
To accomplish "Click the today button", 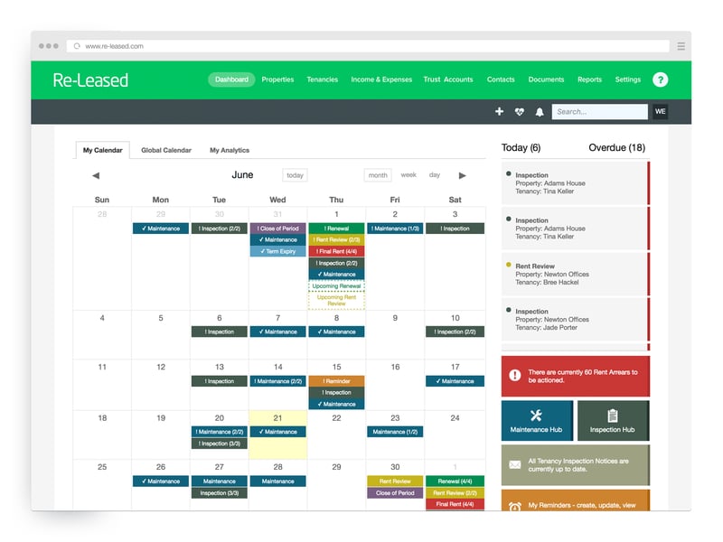I will (295, 175).
